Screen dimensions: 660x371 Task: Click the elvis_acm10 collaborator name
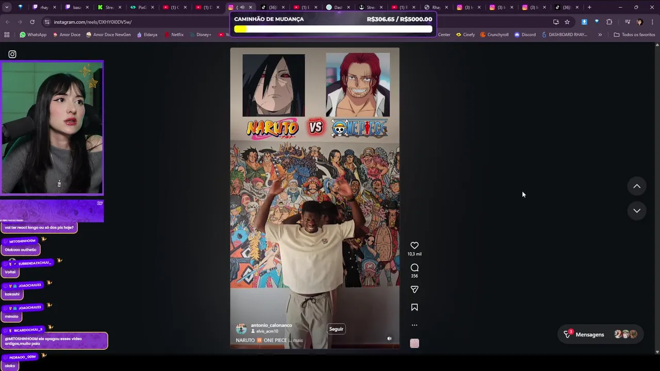point(267,331)
